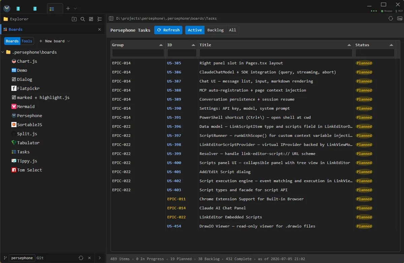Image resolution: width=404 pixels, height=263 pixels.
Task: Toggle the Active filter button
Action: click(x=195, y=30)
